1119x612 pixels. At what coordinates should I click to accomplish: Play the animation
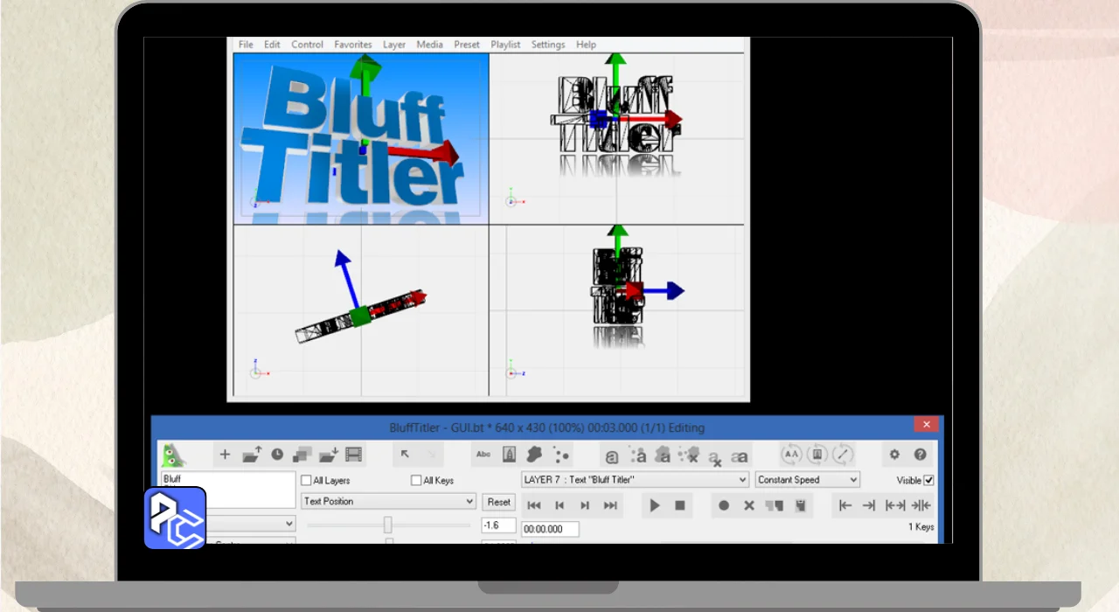coord(654,505)
